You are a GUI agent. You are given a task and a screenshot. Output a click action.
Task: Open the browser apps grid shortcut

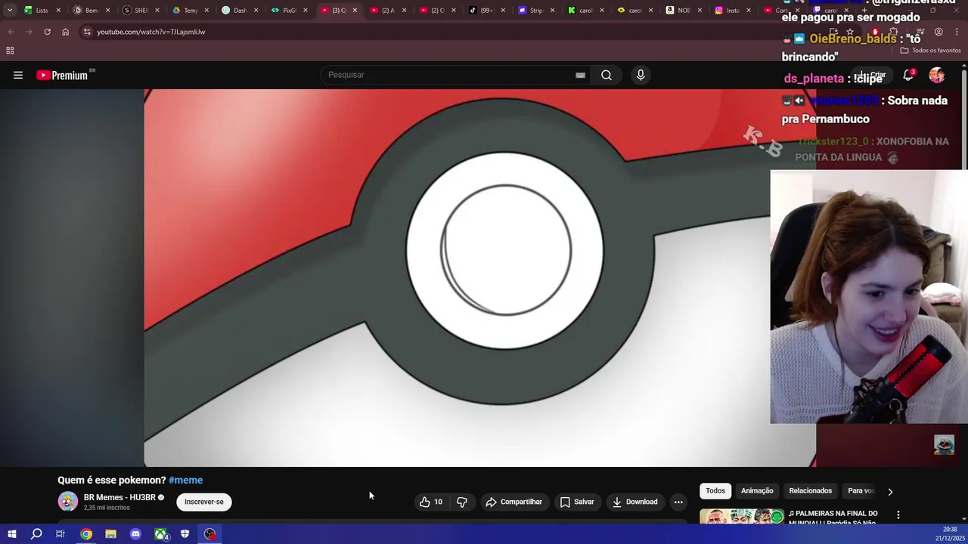[x=10, y=51]
